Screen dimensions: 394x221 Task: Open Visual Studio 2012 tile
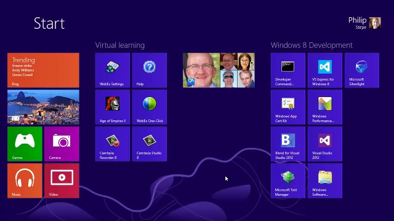point(325,144)
